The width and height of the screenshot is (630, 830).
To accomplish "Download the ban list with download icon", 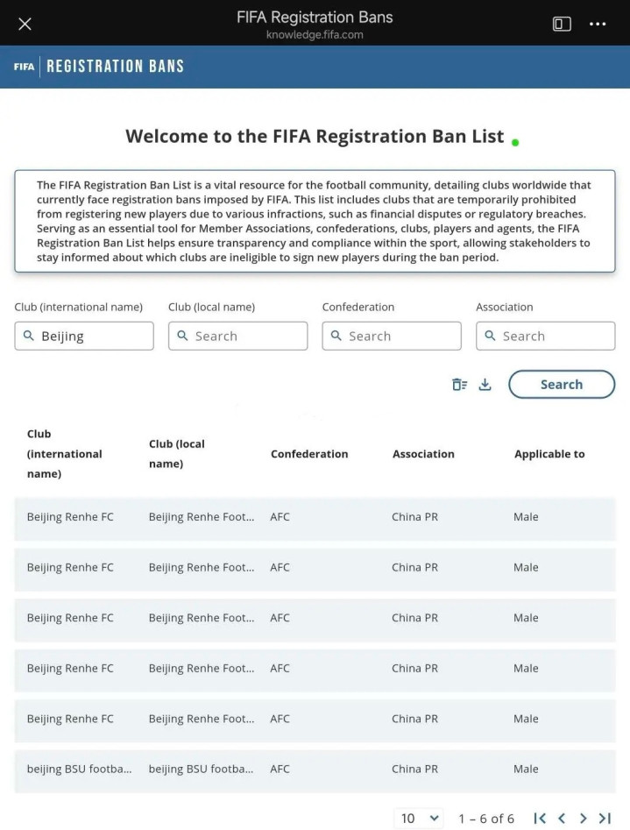I will pos(485,384).
